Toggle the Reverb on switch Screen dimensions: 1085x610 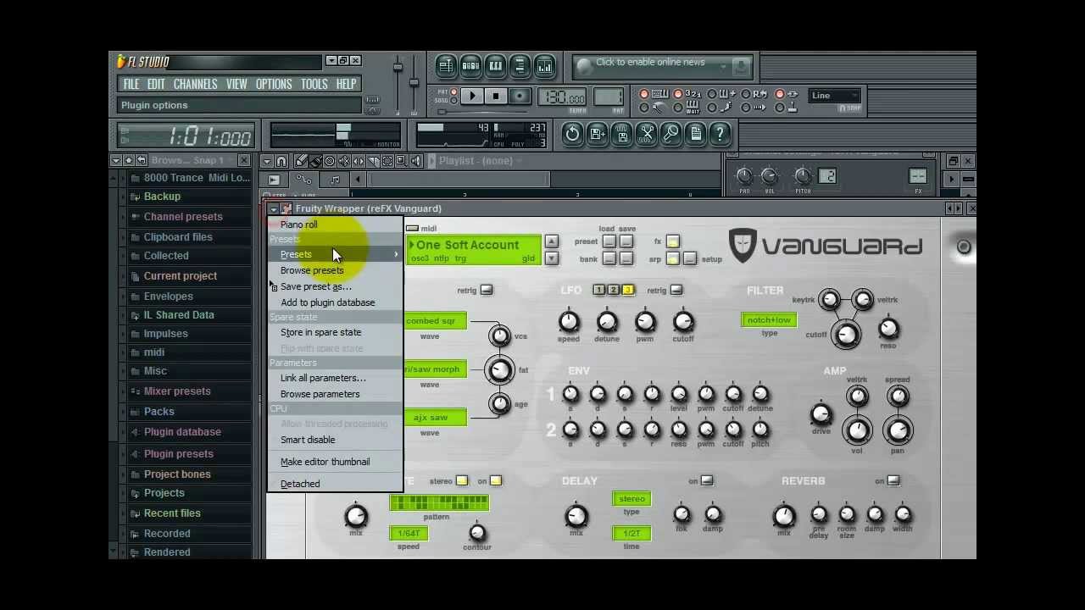click(x=893, y=480)
